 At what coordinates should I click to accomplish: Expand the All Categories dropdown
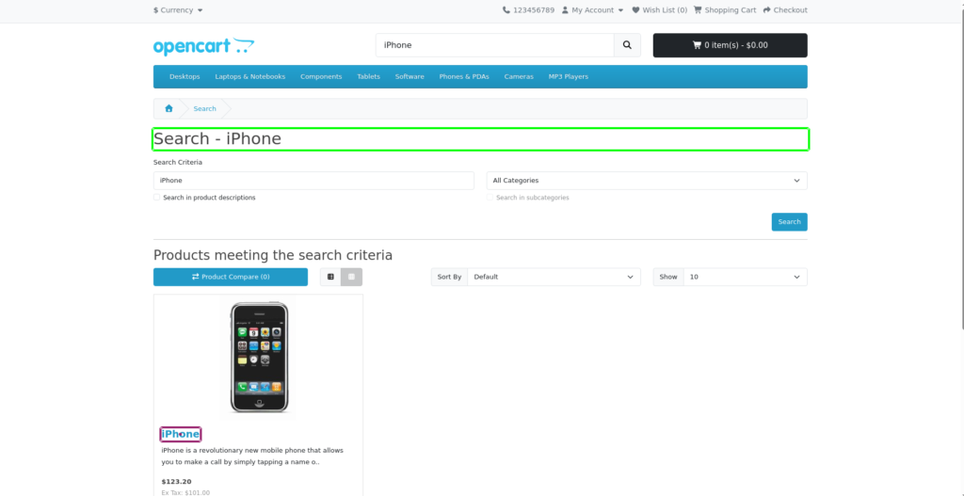pyautogui.click(x=647, y=181)
